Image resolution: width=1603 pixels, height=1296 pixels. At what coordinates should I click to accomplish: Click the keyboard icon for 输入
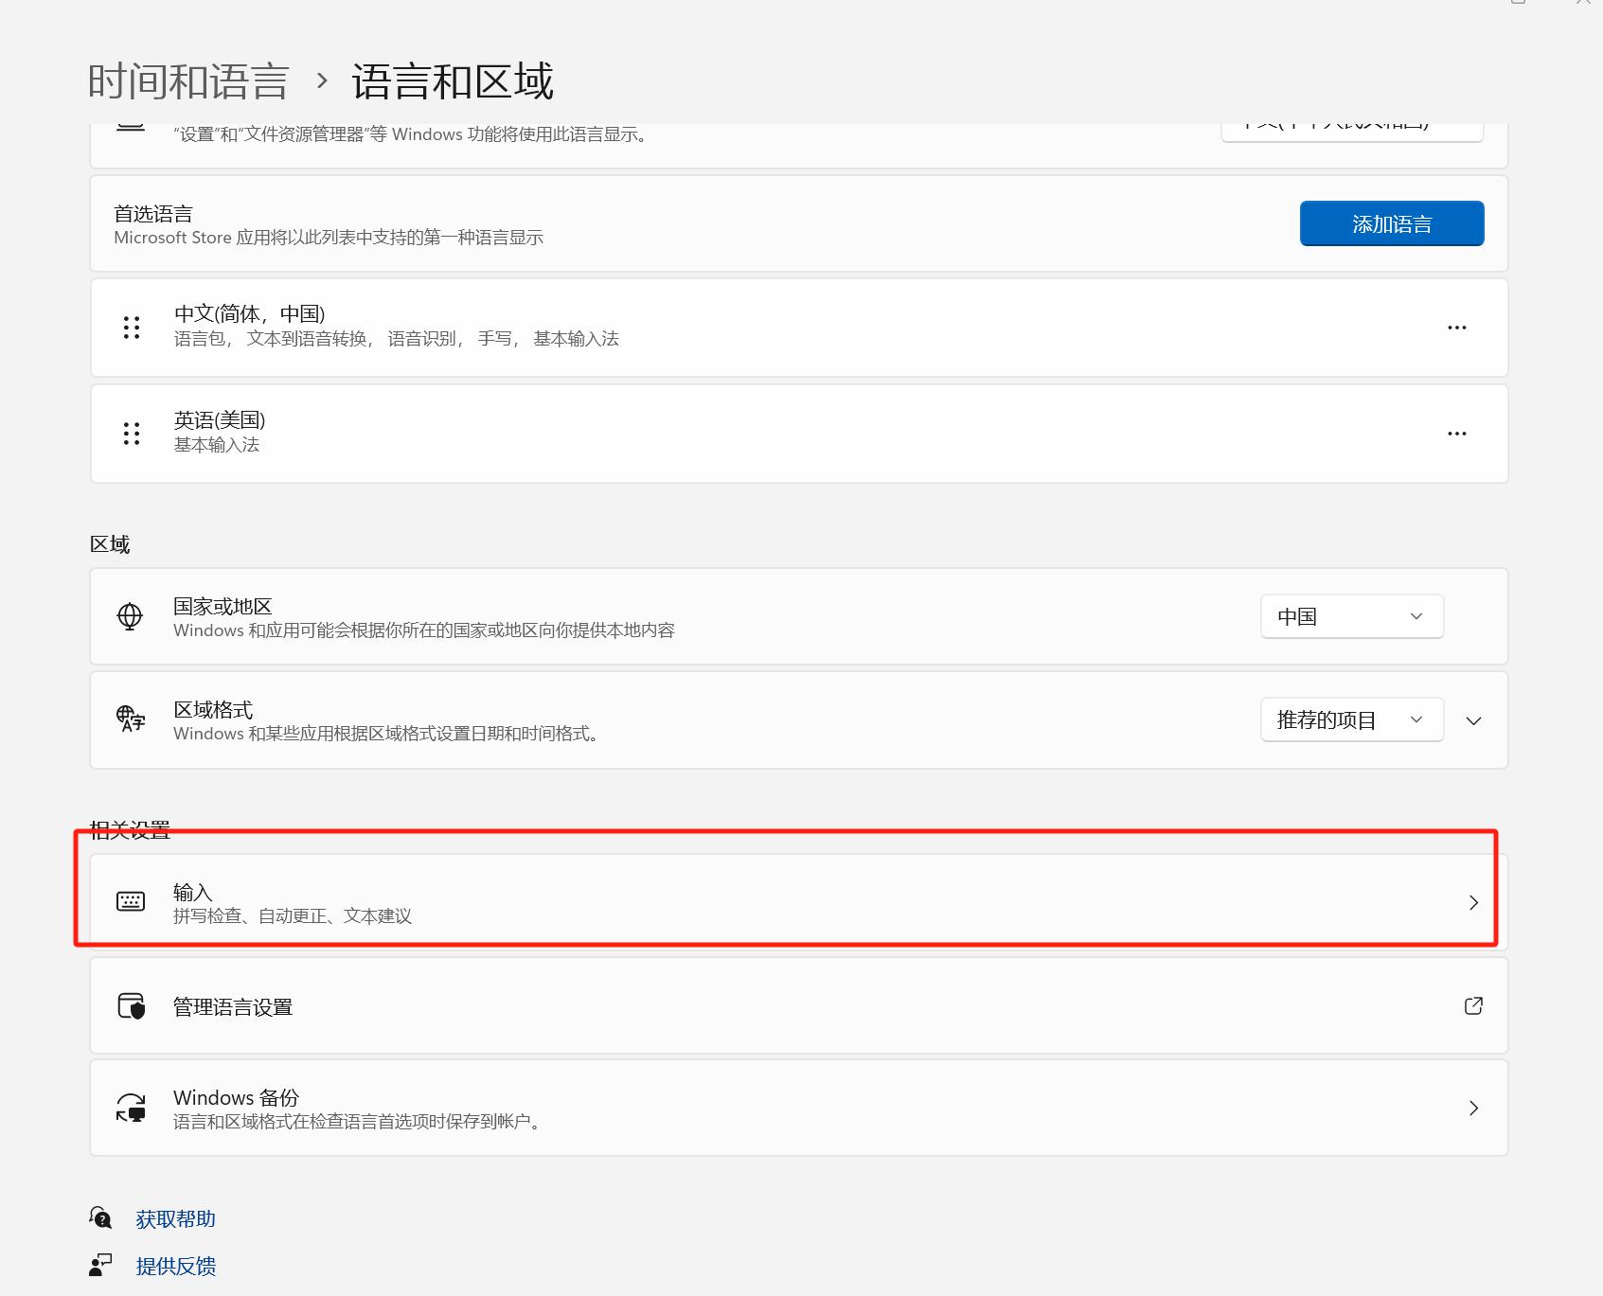131,901
